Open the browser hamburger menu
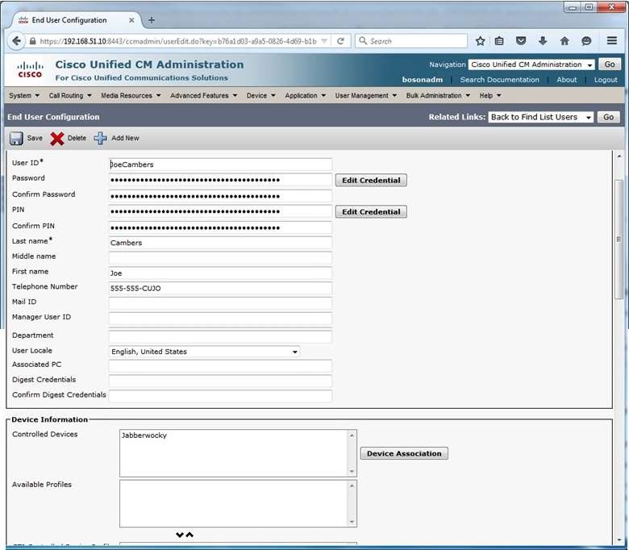This screenshot has height=550, width=629. click(612, 40)
